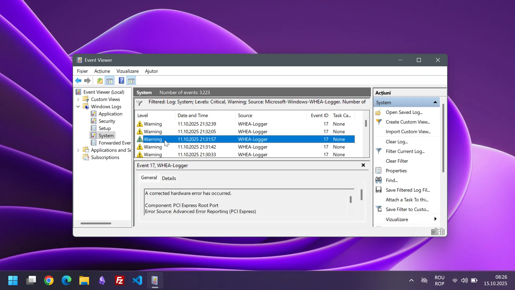This screenshot has width=515, height=290.
Task: Open File Explorer from the taskbar
Action: [x=84, y=281]
